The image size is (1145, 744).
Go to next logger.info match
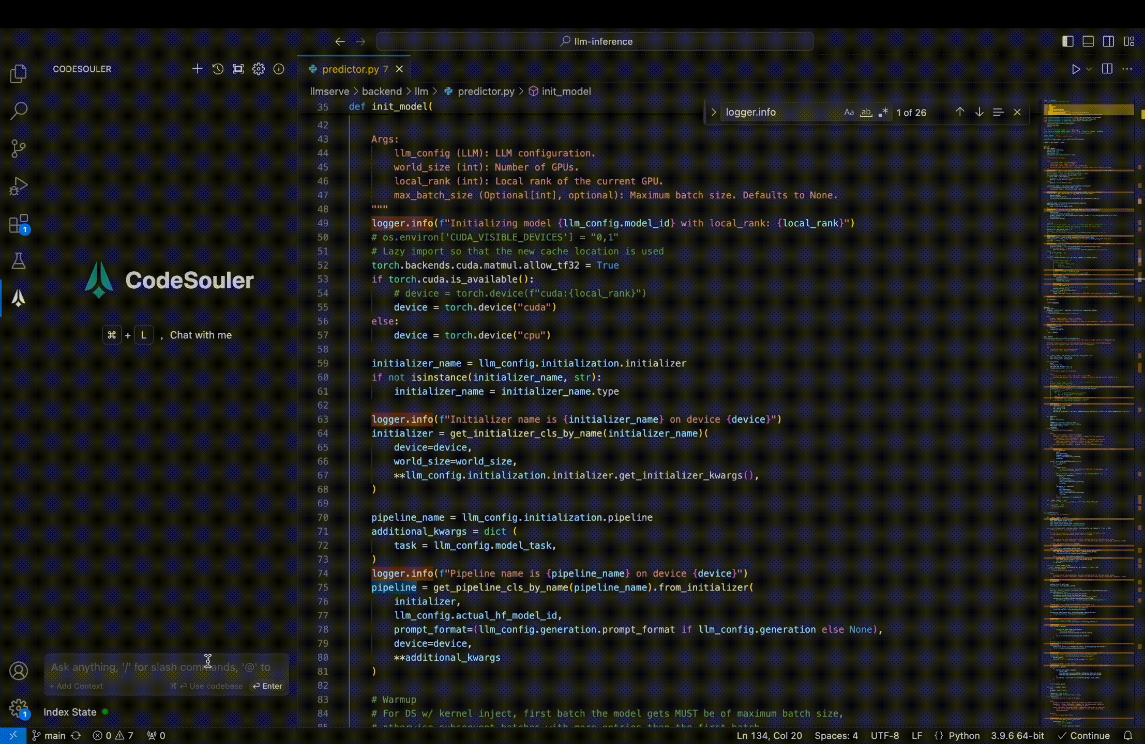(x=979, y=112)
